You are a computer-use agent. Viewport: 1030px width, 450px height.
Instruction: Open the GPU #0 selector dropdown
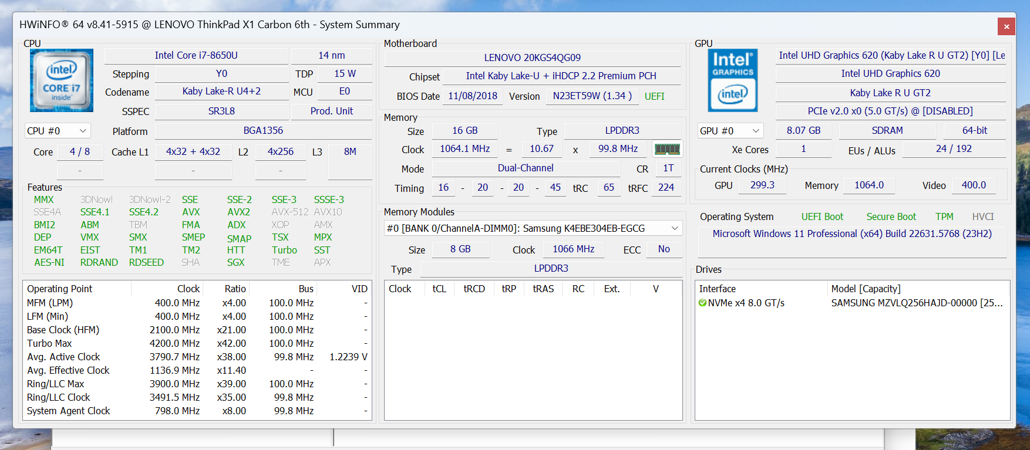730,131
